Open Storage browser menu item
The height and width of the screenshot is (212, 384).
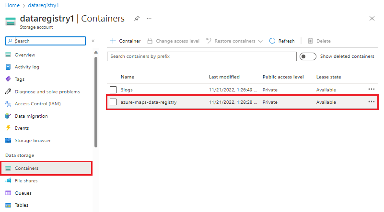click(33, 141)
